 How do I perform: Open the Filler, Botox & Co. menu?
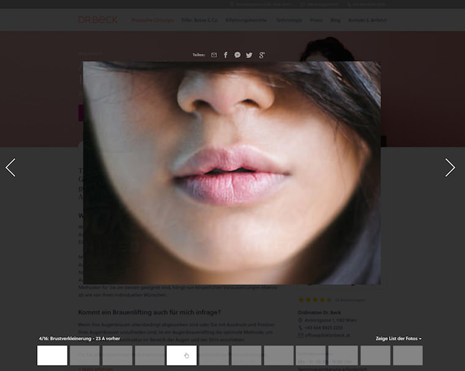point(199,20)
